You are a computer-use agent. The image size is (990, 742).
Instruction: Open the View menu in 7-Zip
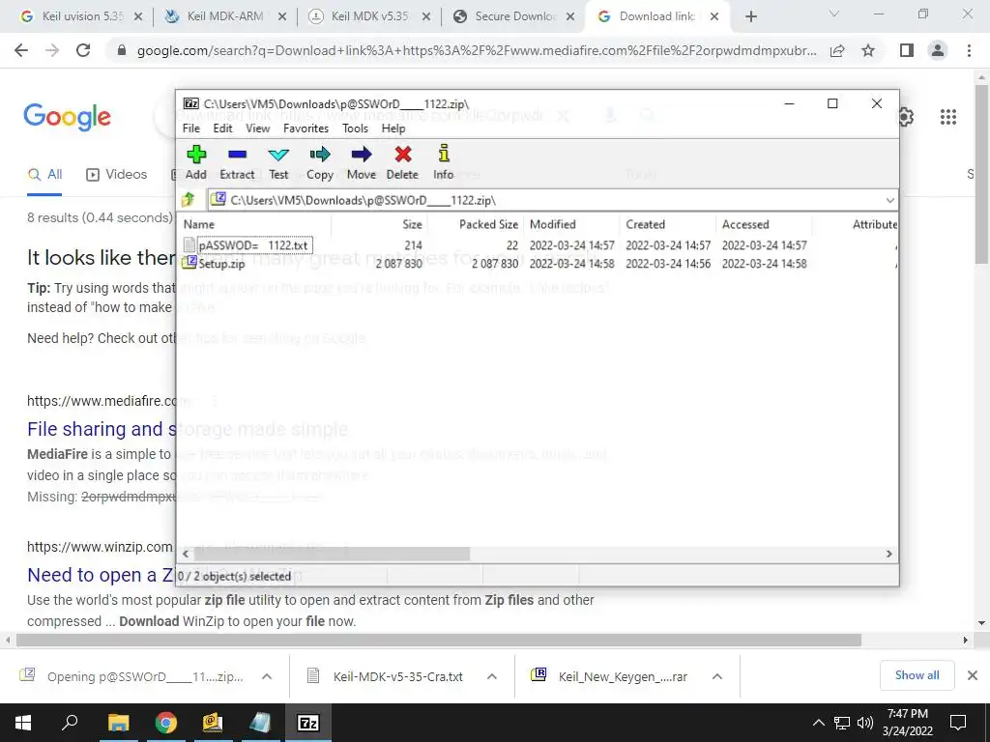257,128
